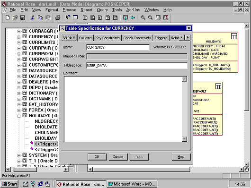
Task: Click the Zoom In magnifier icon
Action: (143, 17)
